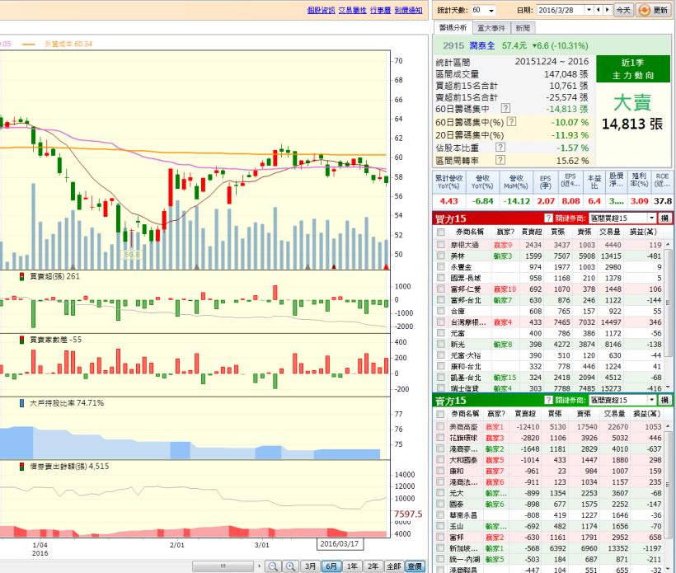Check the box for 摩根大通 broker

[x=441, y=245]
